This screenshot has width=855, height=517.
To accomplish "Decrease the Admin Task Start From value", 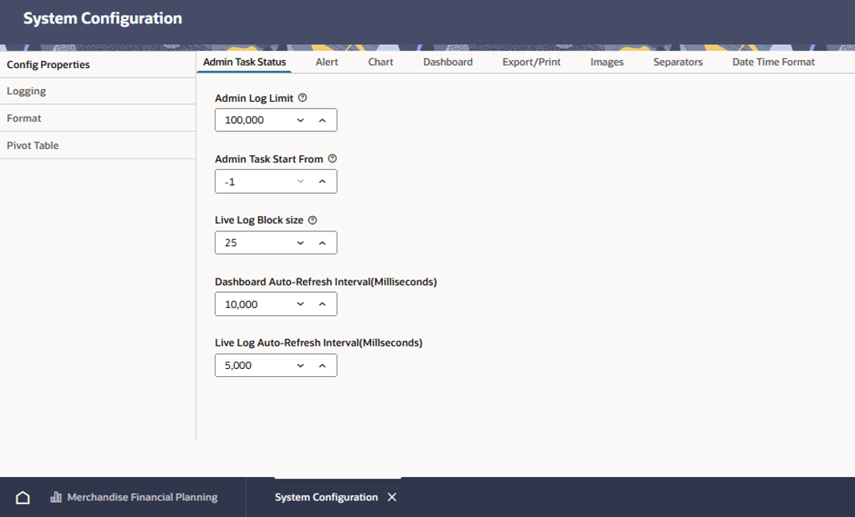I will point(300,182).
